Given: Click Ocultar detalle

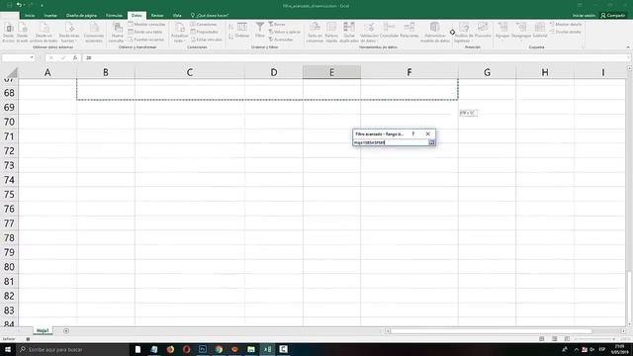Looking at the screenshot, I should [x=565, y=32].
